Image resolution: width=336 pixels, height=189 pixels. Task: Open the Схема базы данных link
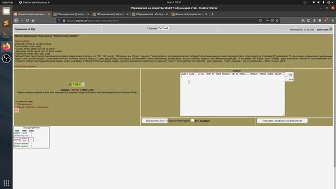click(25, 67)
